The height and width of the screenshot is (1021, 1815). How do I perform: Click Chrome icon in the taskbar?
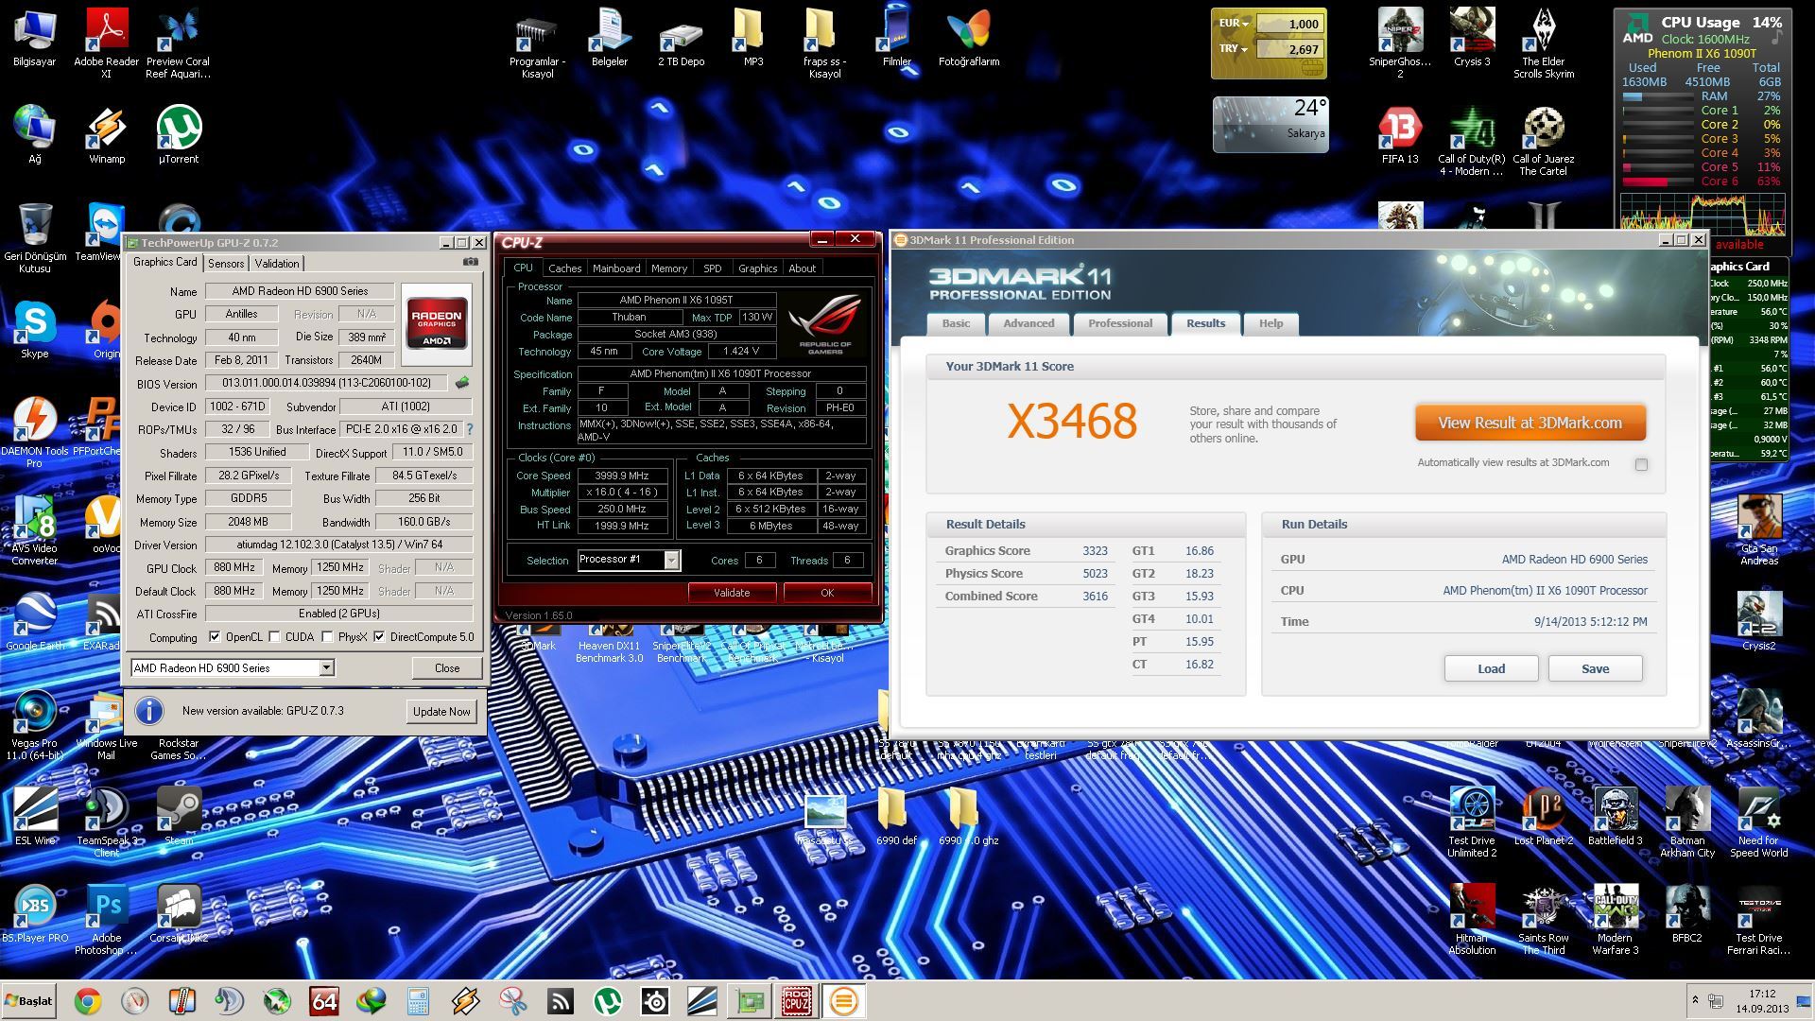tap(87, 1000)
